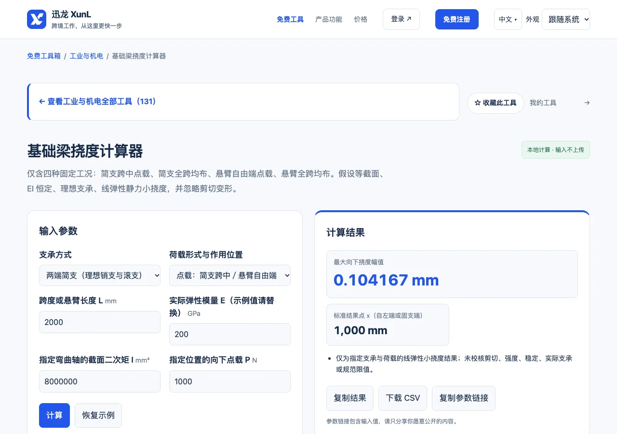This screenshot has width=617, height=434.
Task: Click the 本地计算 · 输入不上传 badge
Action: pyautogui.click(x=555, y=150)
